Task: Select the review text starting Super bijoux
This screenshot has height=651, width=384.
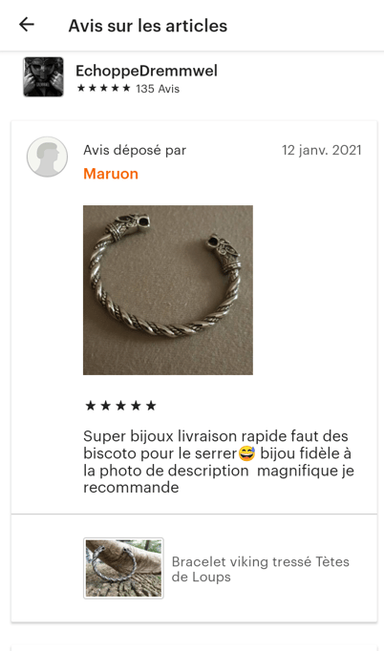Action: (x=219, y=462)
